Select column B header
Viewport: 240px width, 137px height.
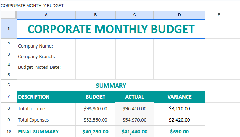95,15
